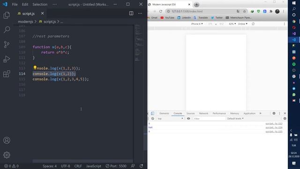300x169 pixels.
Task: Open the Extensions view
Action: [x=7, y=74]
